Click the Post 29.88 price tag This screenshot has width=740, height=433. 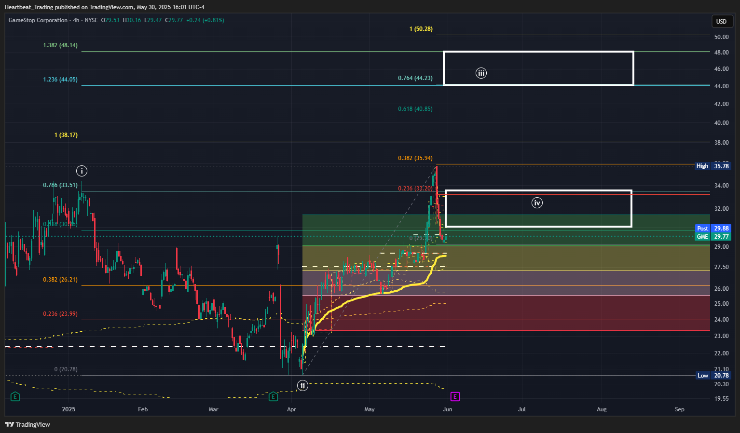pyautogui.click(x=713, y=229)
